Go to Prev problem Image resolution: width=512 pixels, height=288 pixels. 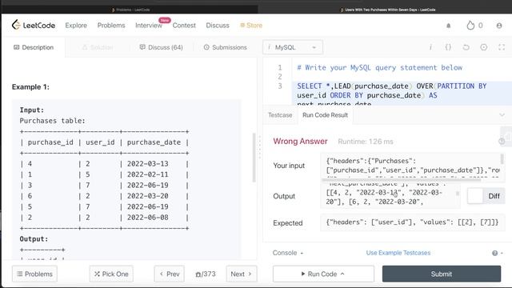tap(169, 274)
